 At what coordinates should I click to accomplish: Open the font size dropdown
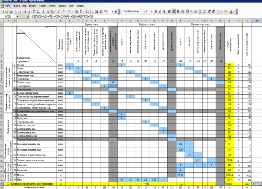pyautogui.click(x=151, y=11)
